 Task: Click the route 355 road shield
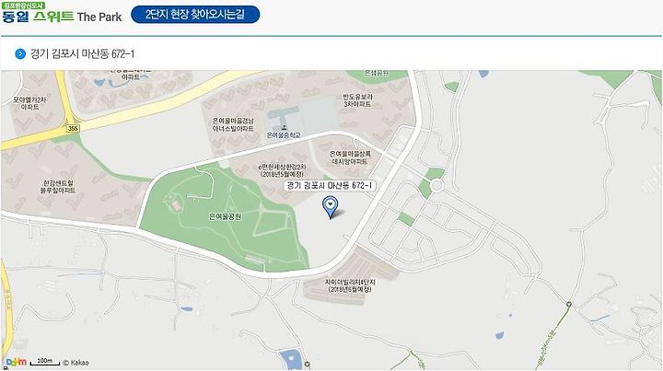coord(73,128)
